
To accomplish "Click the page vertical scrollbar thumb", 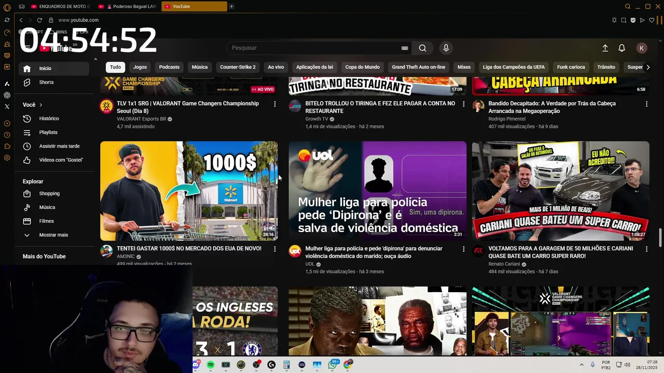I will 660,238.
